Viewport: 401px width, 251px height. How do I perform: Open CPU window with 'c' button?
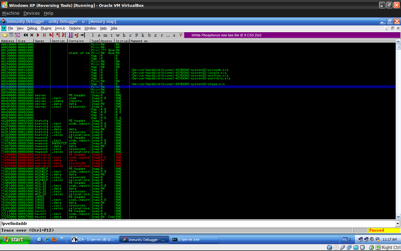tap(130, 35)
